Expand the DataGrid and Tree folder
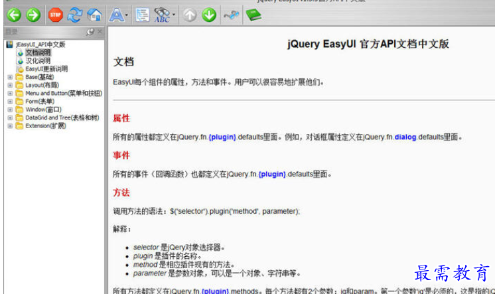This screenshot has height=294, width=495. tap(10, 117)
